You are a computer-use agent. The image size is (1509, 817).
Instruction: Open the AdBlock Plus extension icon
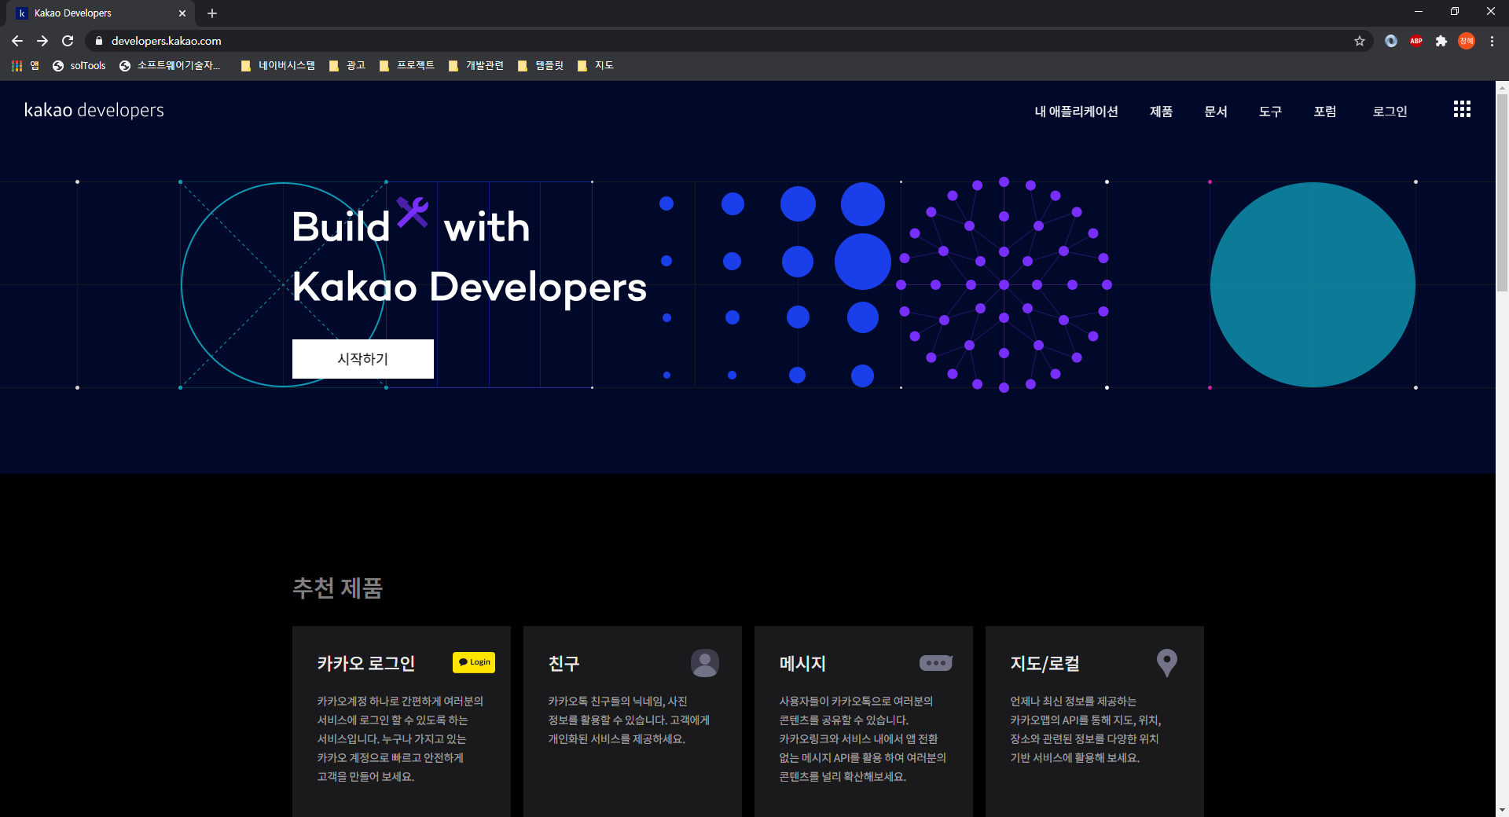coord(1416,41)
